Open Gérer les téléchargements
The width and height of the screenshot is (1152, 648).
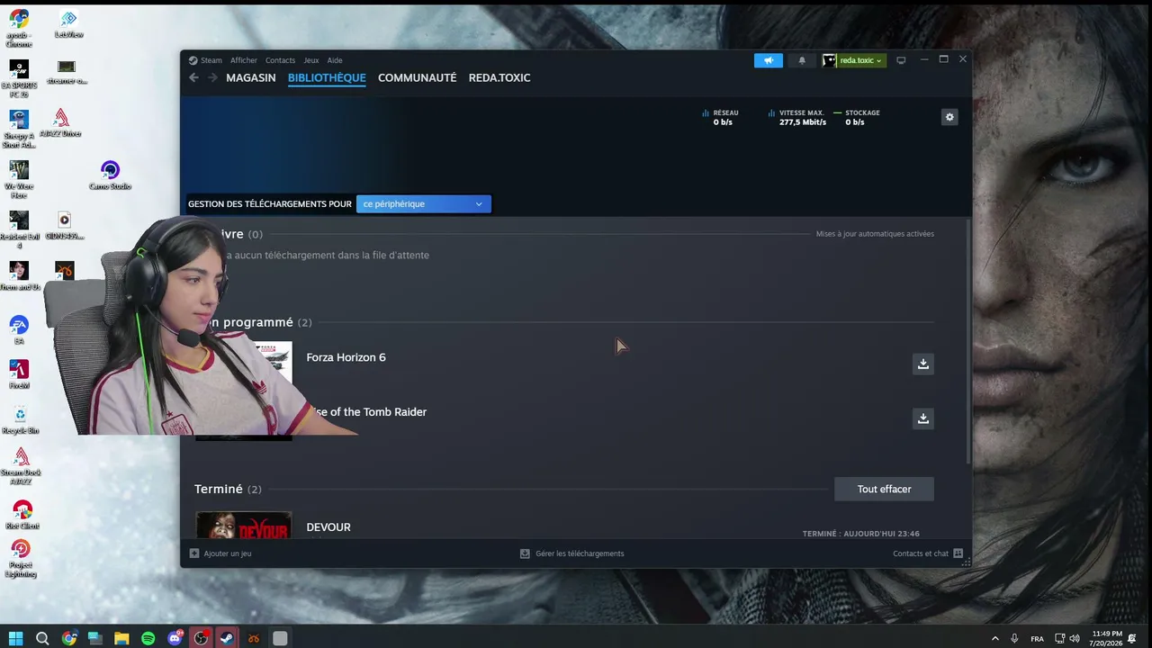[x=580, y=553]
